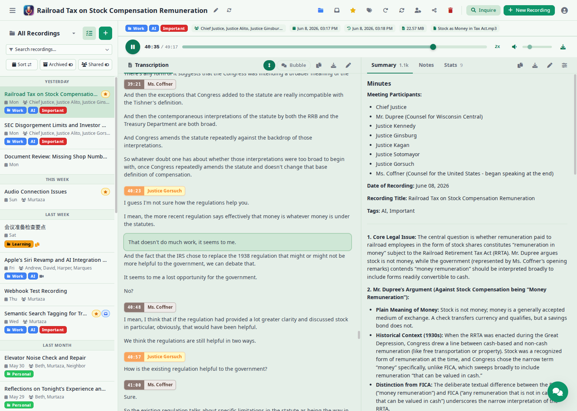Open Webhook Test Recording
Viewport: 577px width, 411px height.
[57, 295]
